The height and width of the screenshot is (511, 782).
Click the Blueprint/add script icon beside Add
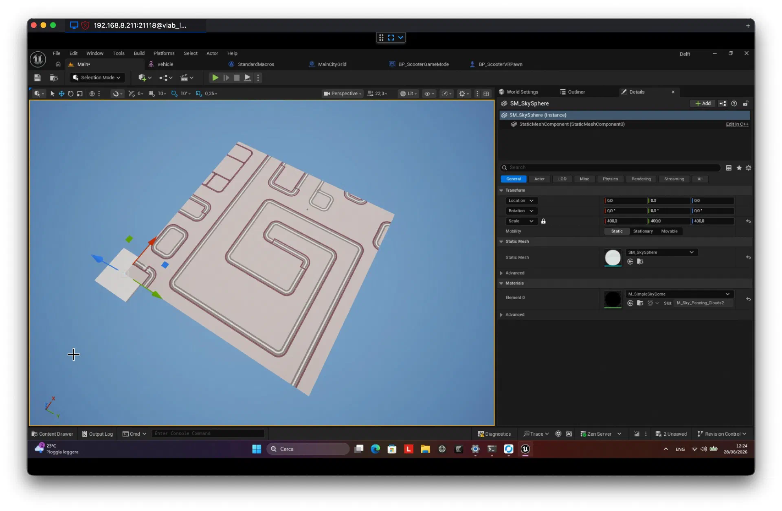pos(723,103)
